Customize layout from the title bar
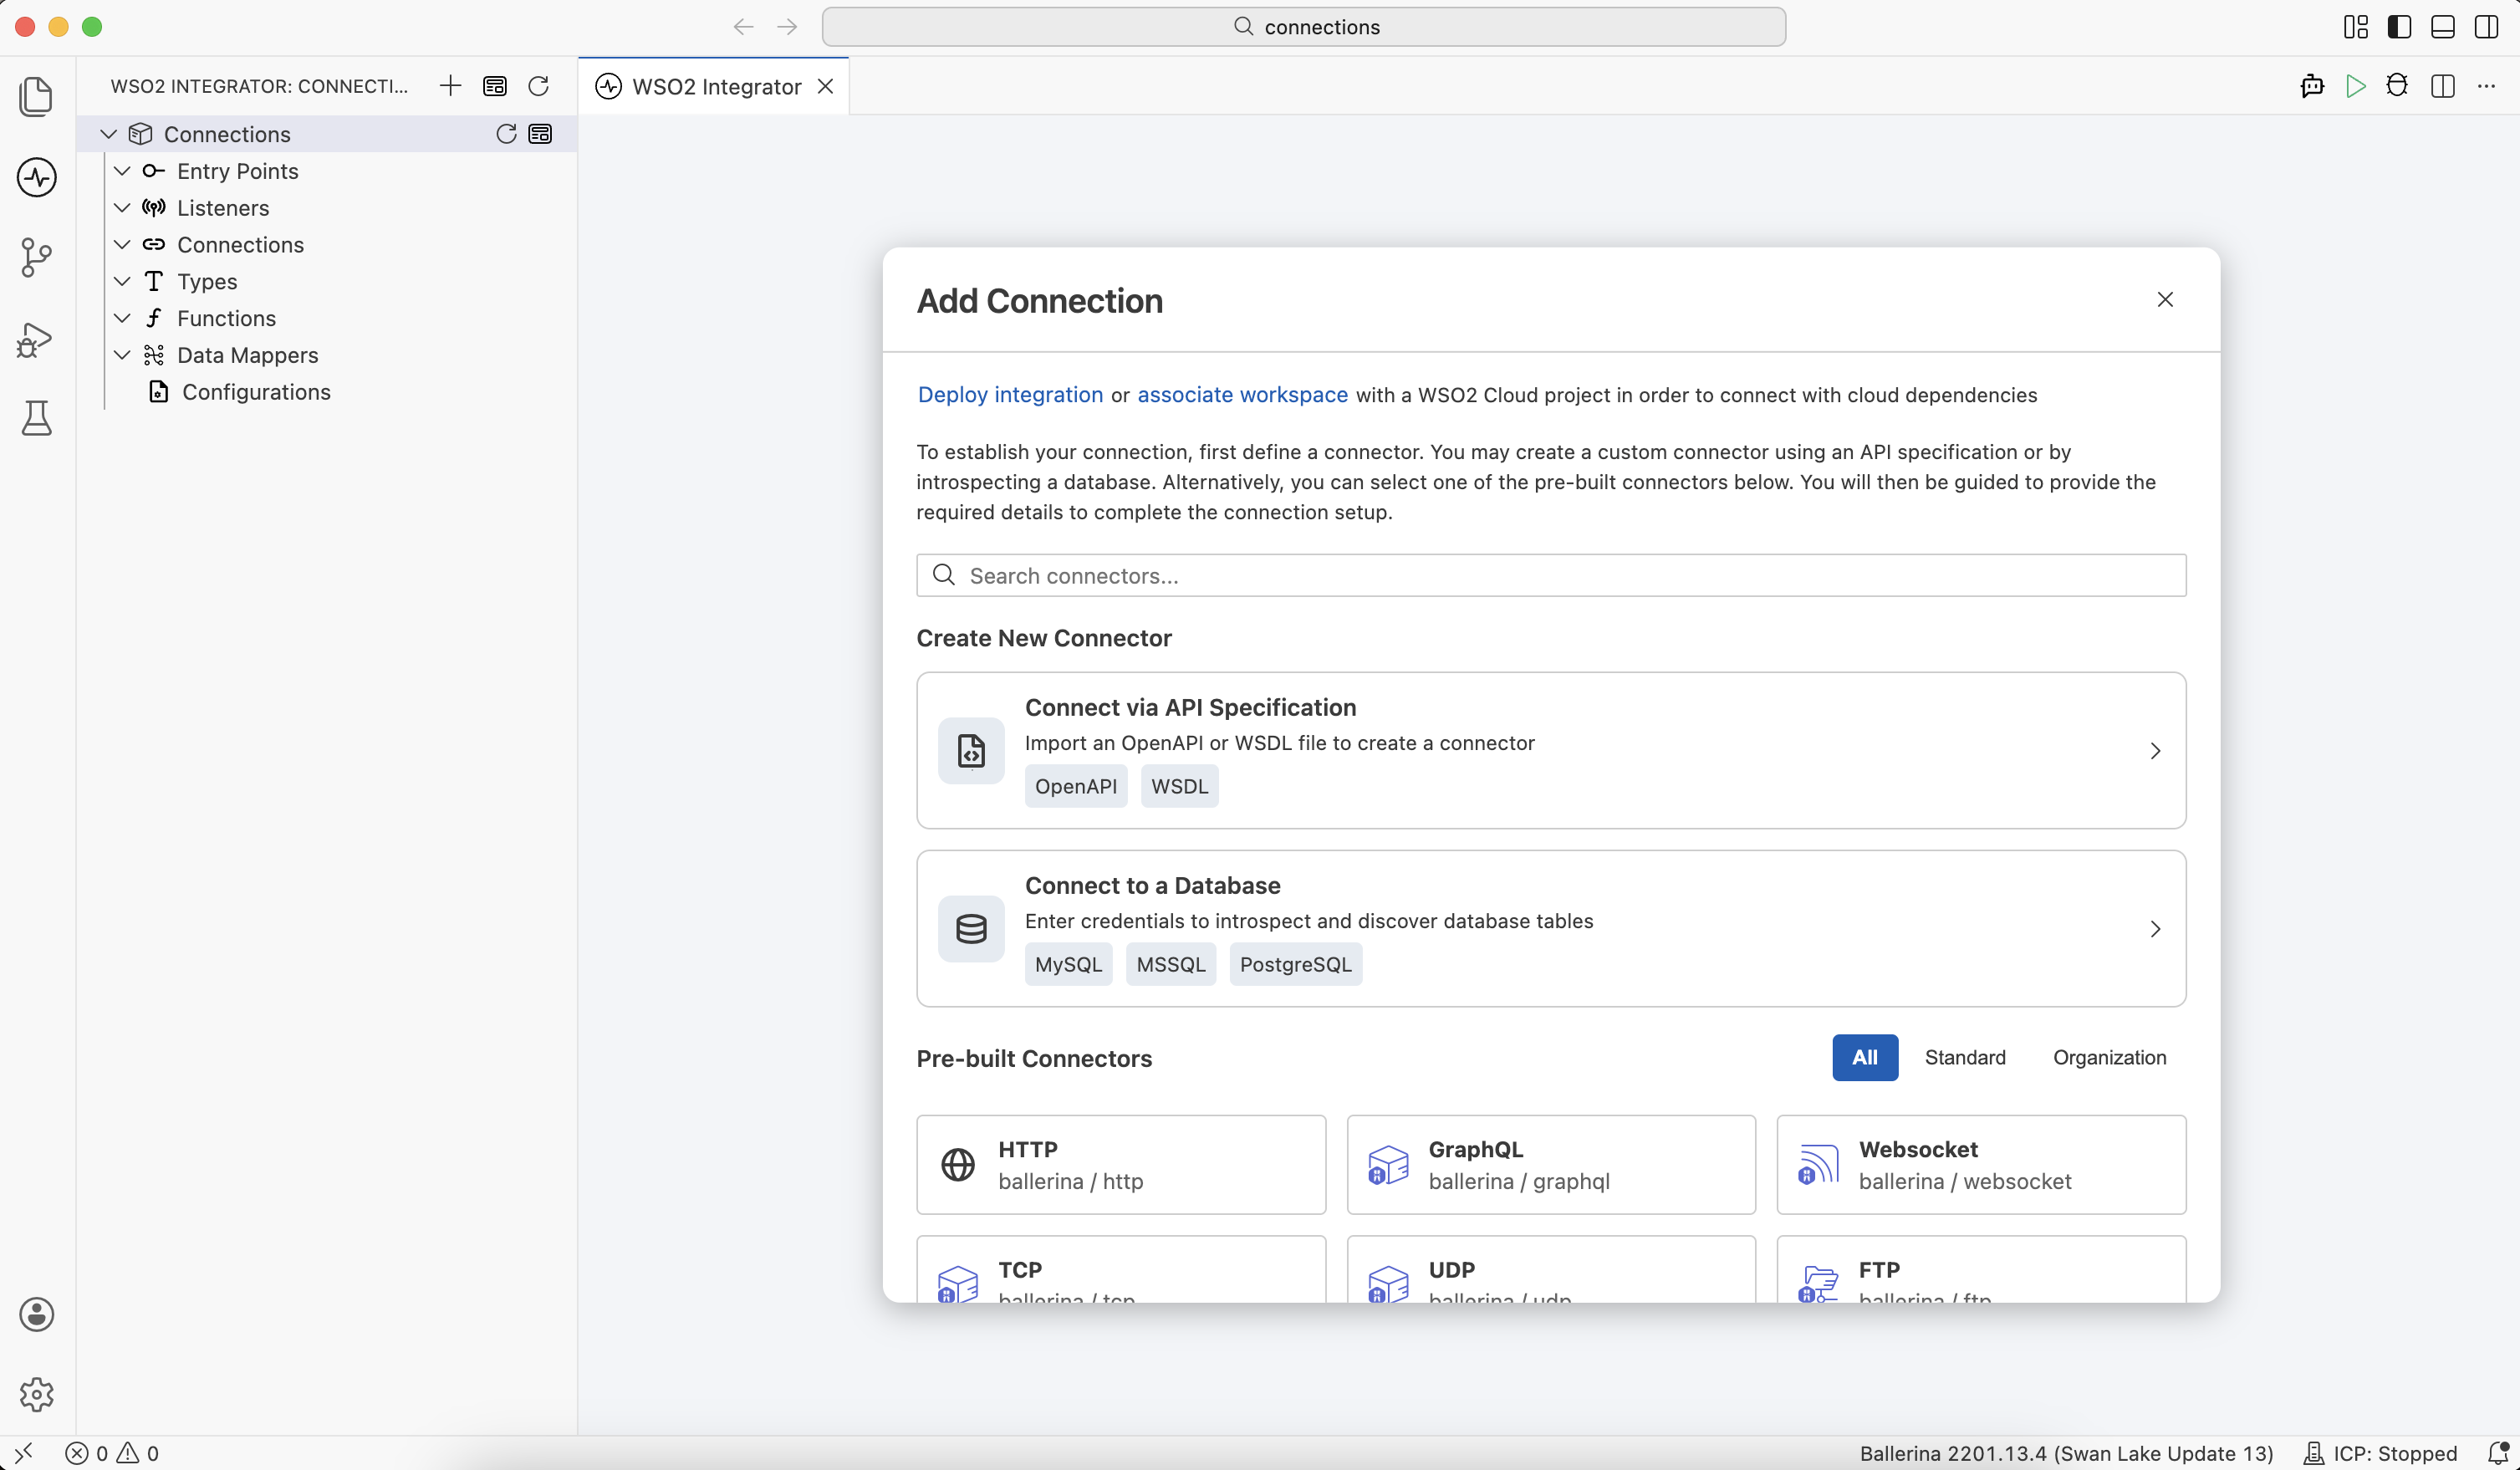This screenshot has height=1470, width=2520. (2356, 27)
